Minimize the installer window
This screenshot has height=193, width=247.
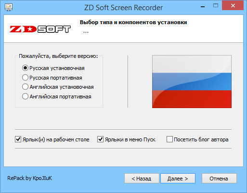click(203, 7)
